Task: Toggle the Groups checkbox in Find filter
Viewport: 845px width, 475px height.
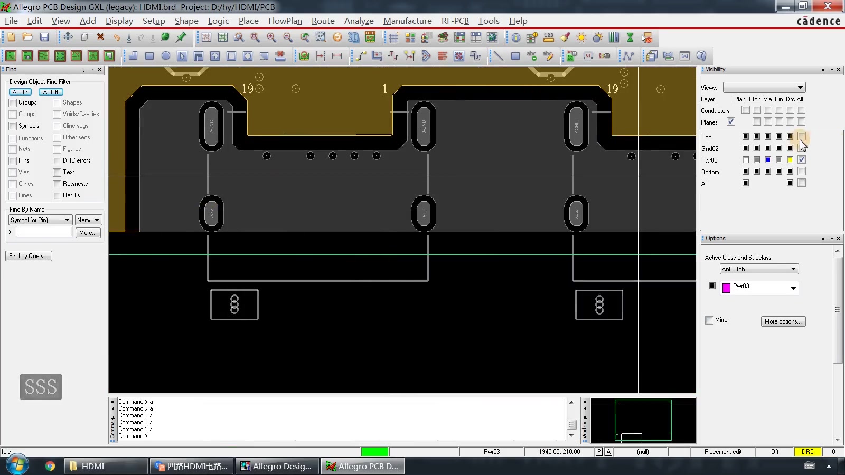Action: [x=13, y=102]
